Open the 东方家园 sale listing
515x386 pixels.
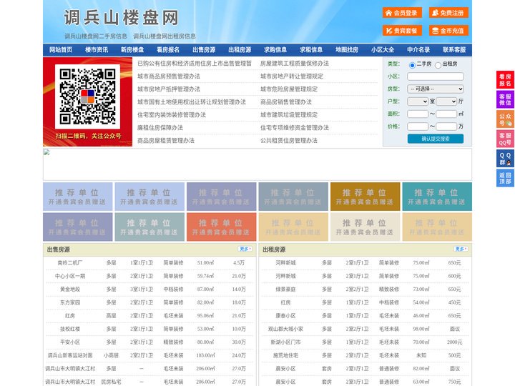click(x=70, y=302)
